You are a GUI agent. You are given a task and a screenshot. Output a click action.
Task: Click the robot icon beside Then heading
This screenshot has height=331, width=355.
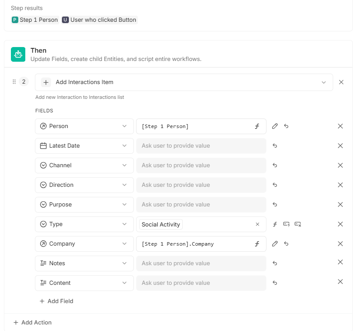[x=18, y=54]
